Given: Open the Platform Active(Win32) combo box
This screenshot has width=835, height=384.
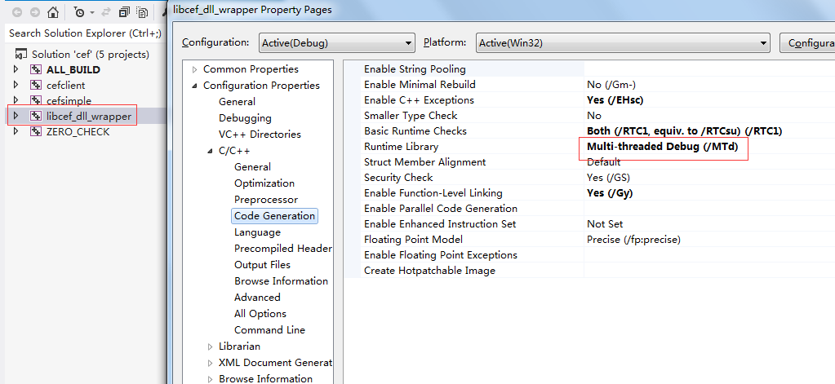Looking at the screenshot, I should 623,43.
